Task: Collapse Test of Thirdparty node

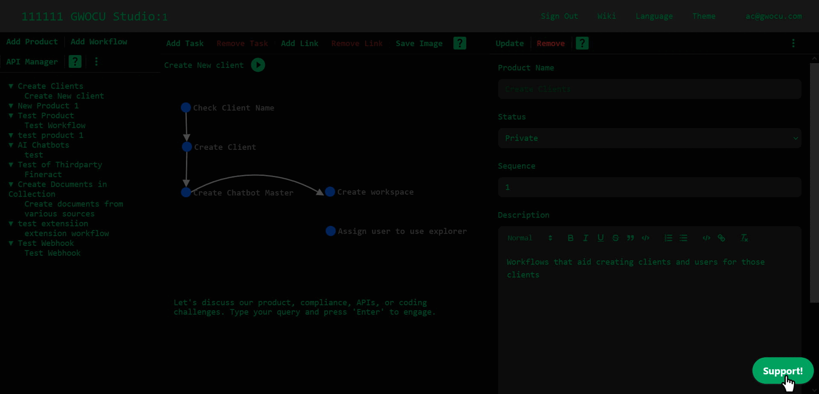Action: [x=11, y=165]
